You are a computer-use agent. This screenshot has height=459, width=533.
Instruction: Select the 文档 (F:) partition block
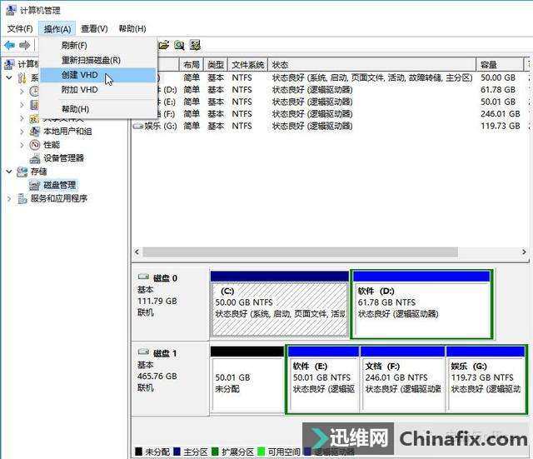402,380
